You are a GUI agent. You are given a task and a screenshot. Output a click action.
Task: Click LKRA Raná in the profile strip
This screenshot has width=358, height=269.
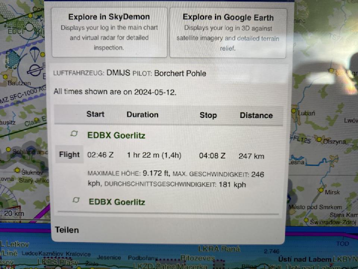point(219,249)
